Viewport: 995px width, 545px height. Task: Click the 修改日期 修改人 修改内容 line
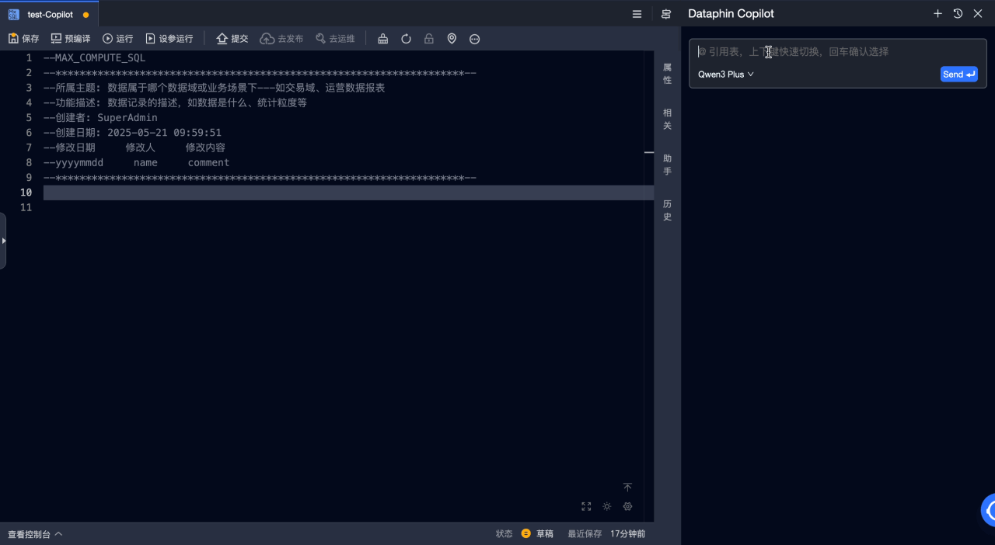pos(134,148)
